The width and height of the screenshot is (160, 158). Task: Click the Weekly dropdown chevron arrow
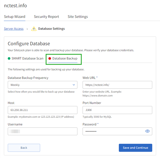[74, 85]
